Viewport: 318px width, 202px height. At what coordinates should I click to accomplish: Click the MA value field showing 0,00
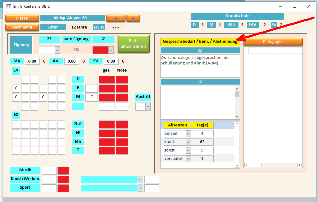click(32, 61)
